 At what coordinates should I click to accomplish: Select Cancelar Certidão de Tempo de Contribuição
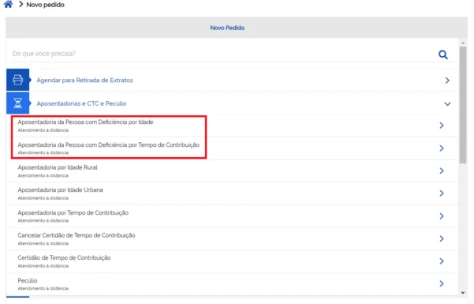click(232, 239)
